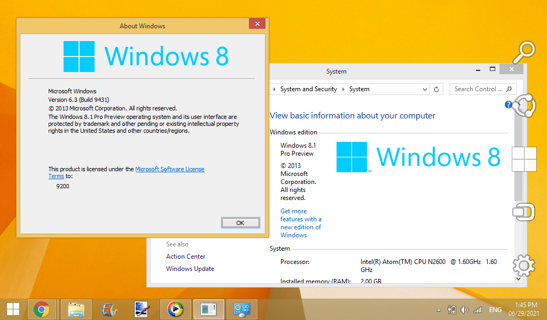
Task: Launch Windows Media Player from taskbar
Action: coord(175,309)
